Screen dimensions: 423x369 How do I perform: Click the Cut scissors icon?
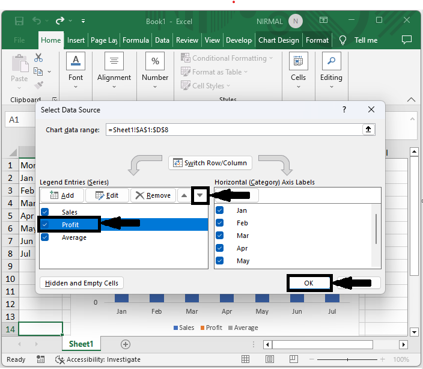coord(38,58)
